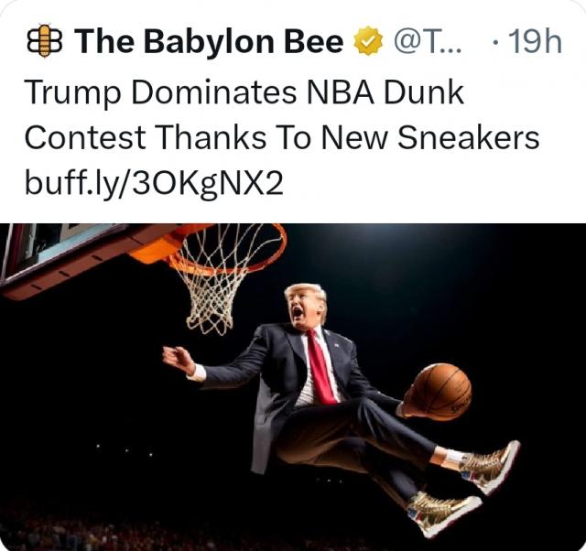Screen dimensions: 586x551
Task: Click the gold verified checkmark badge
Action: pyautogui.click(x=368, y=40)
